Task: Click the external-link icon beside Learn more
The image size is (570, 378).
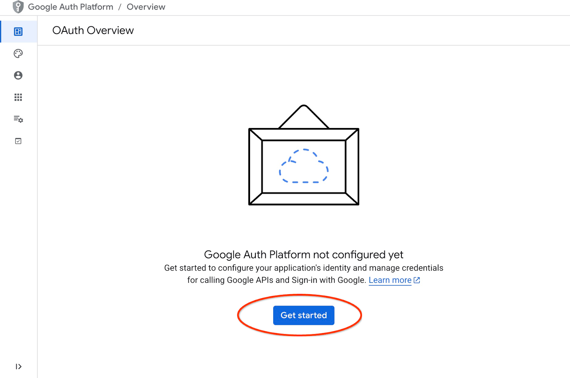Action: (417, 280)
